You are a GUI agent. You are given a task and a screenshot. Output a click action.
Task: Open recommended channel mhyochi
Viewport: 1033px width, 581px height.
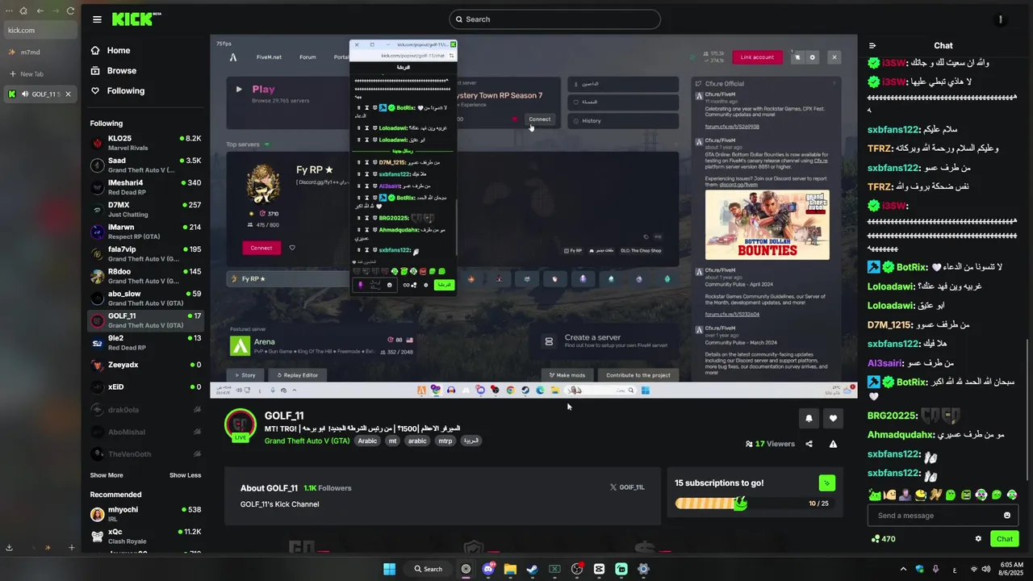pos(145,514)
